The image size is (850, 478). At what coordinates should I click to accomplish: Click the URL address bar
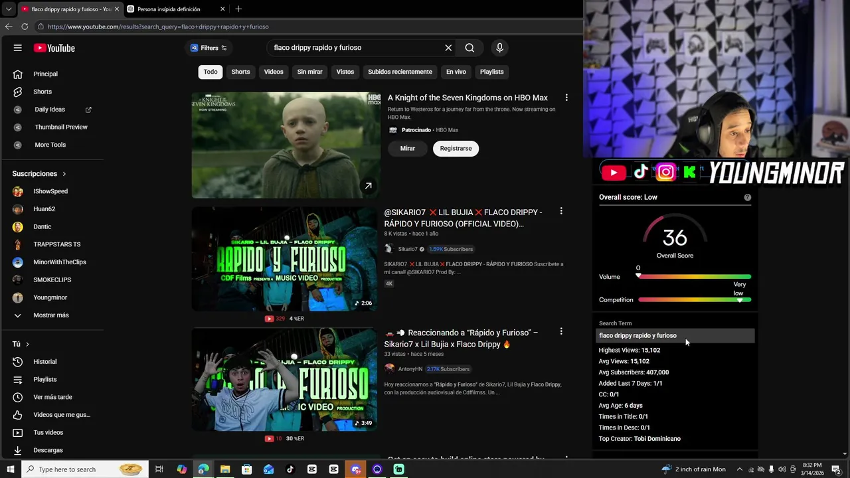tap(305, 27)
